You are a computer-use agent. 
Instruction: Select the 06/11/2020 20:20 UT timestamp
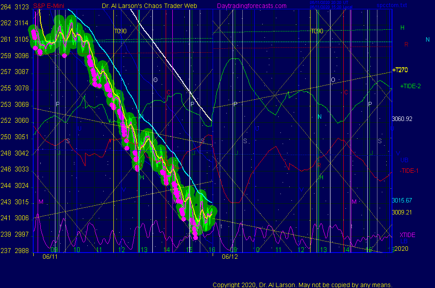pos(329,3)
